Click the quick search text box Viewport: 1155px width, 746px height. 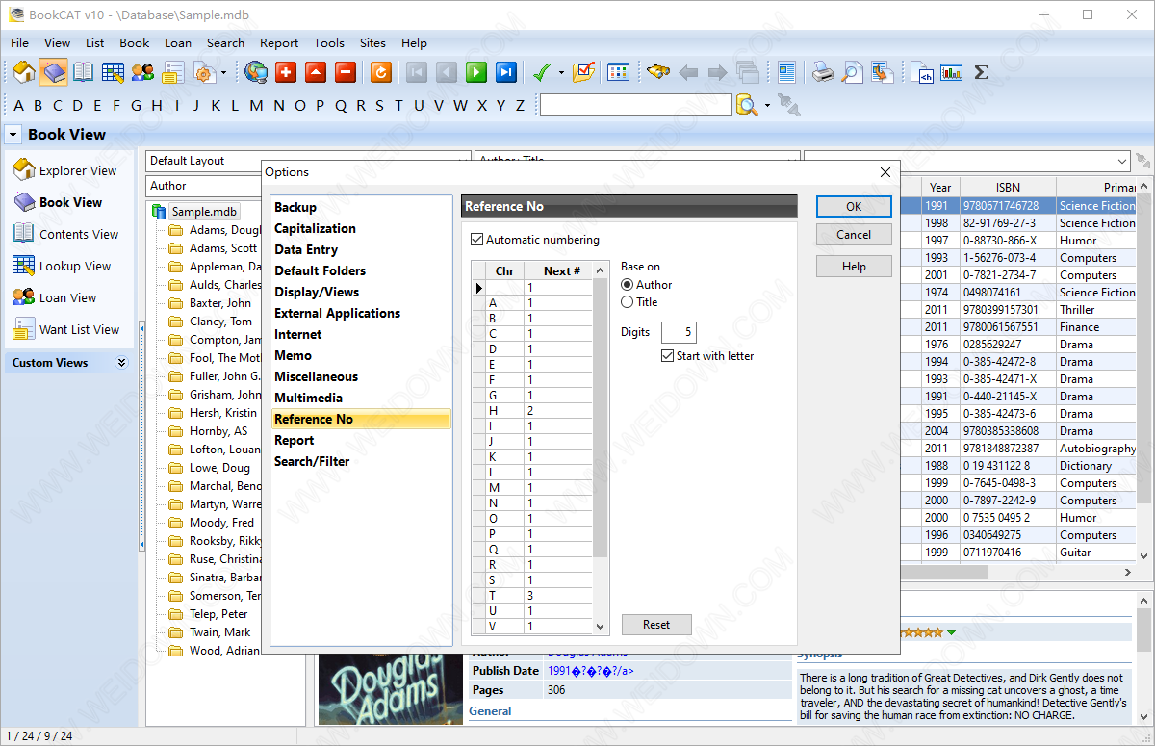pyautogui.click(x=636, y=105)
